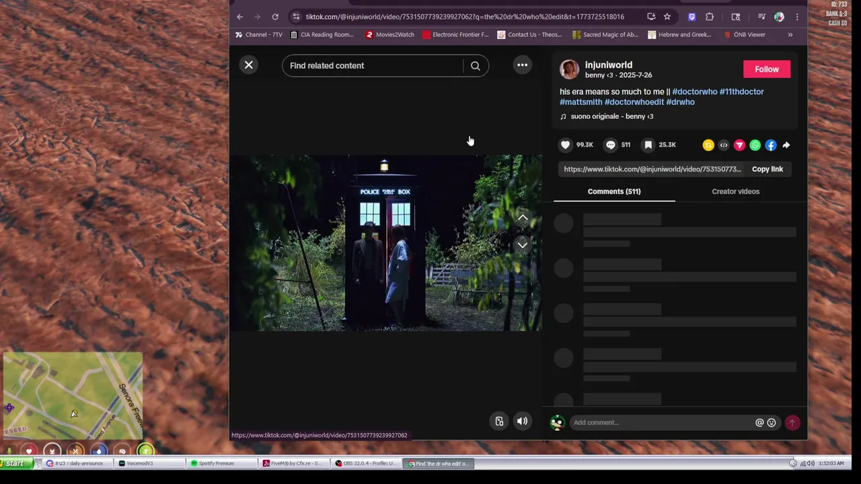
Task: Copy link of the TikTok video
Action: (768, 169)
